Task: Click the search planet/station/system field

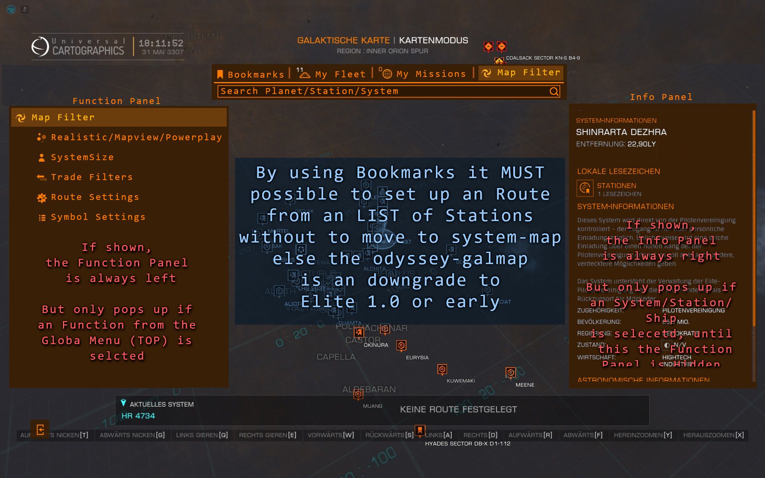Action: pyautogui.click(x=389, y=91)
